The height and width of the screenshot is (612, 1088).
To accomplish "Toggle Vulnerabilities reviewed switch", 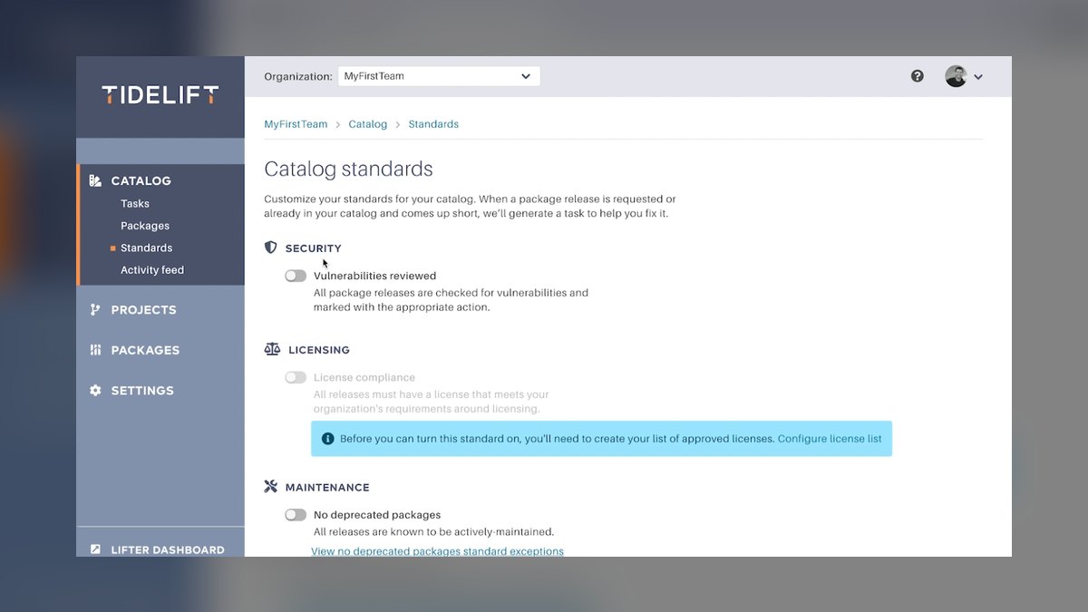I will point(296,276).
